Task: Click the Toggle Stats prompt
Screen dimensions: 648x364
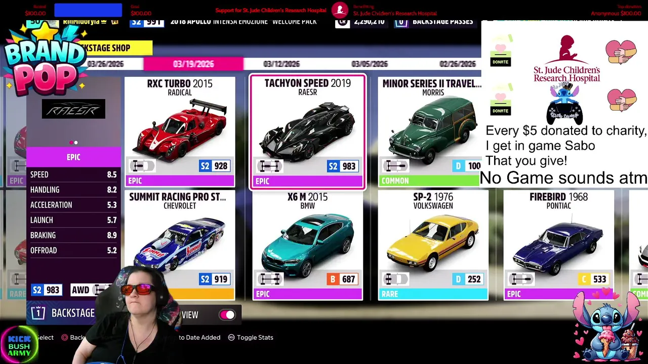Action: pyautogui.click(x=251, y=337)
